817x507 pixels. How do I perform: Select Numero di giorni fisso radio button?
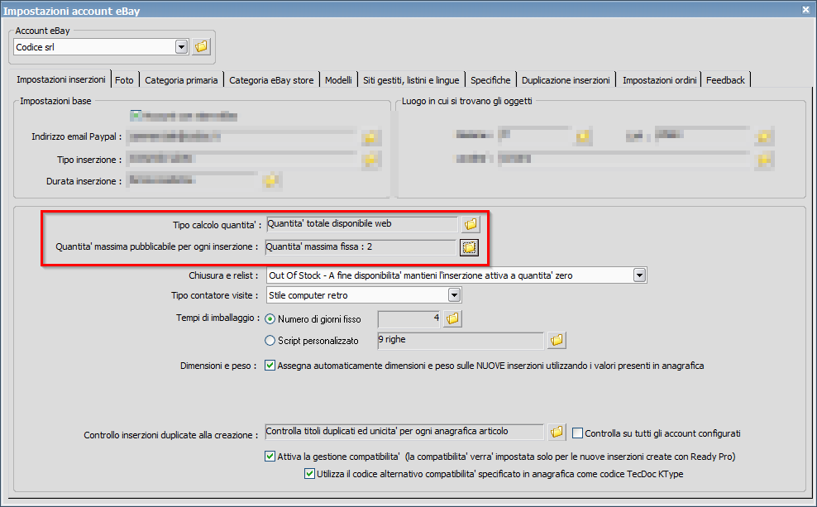click(x=270, y=319)
